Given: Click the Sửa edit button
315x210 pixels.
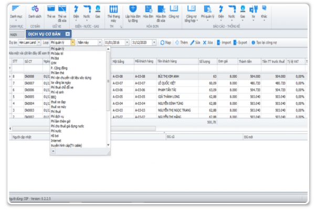Looking at the screenshot, I should tap(196, 42).
